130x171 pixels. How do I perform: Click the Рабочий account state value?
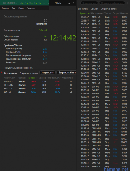click(43, 30)
